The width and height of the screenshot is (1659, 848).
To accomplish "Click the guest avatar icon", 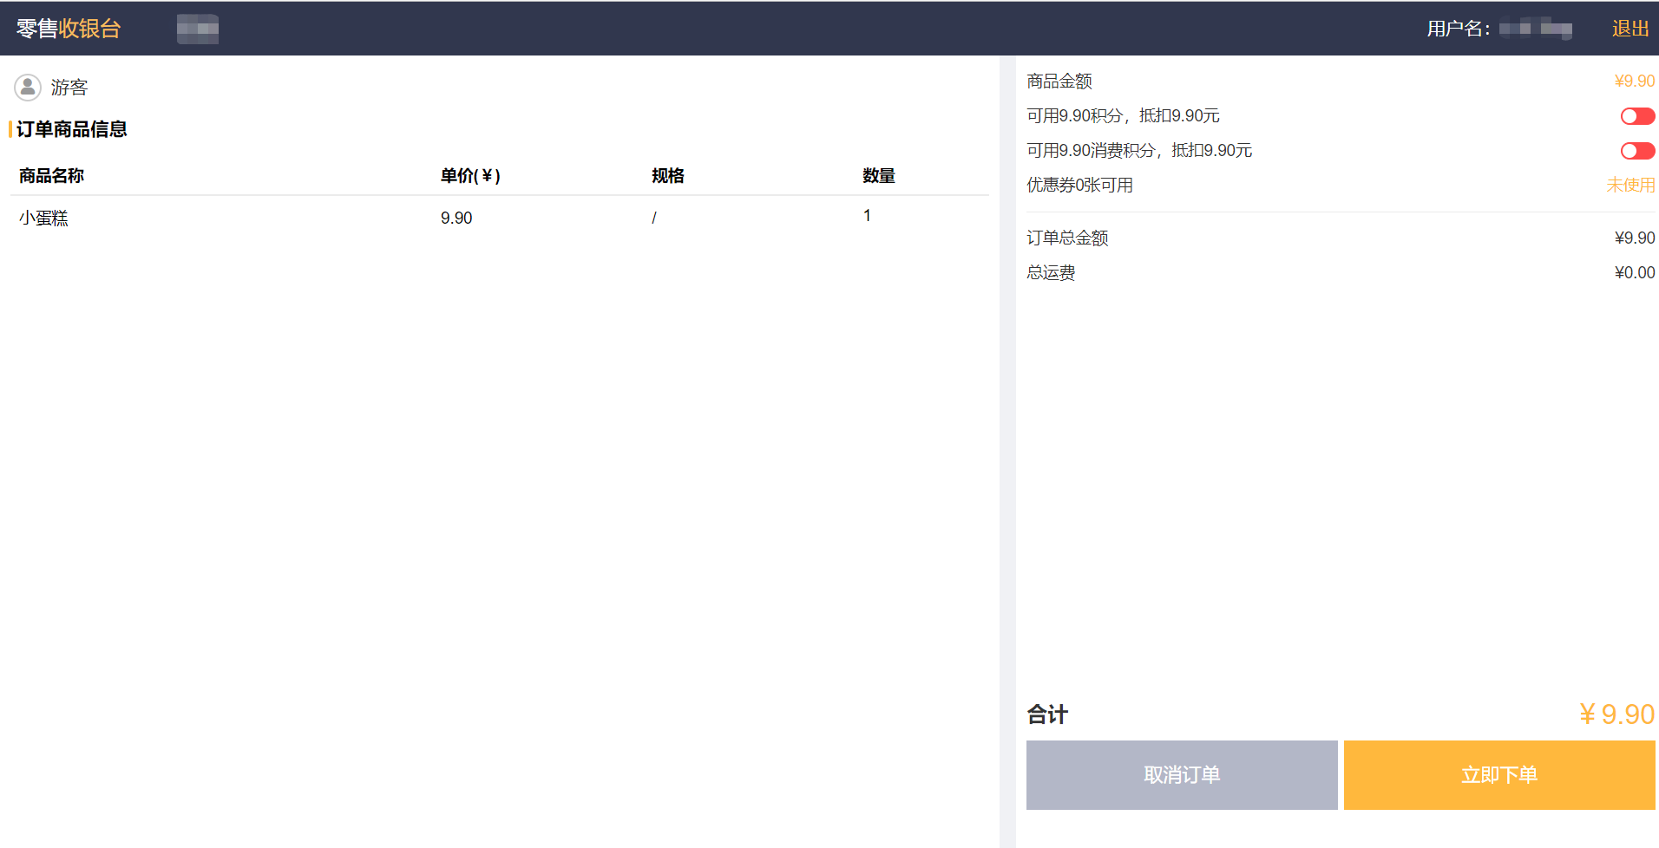I will click(28, 88).
